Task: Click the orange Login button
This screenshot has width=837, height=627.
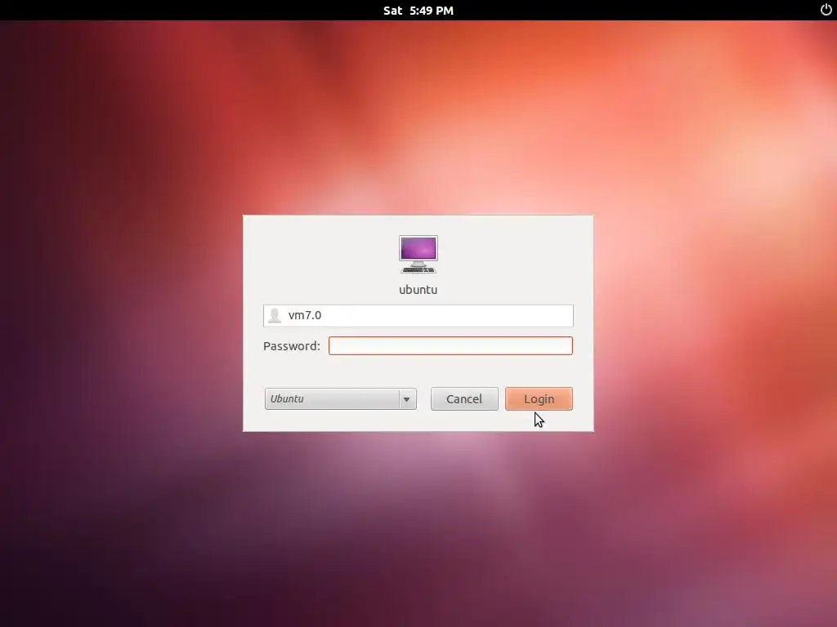Action: pyautogui.click(x=539, y=398)
